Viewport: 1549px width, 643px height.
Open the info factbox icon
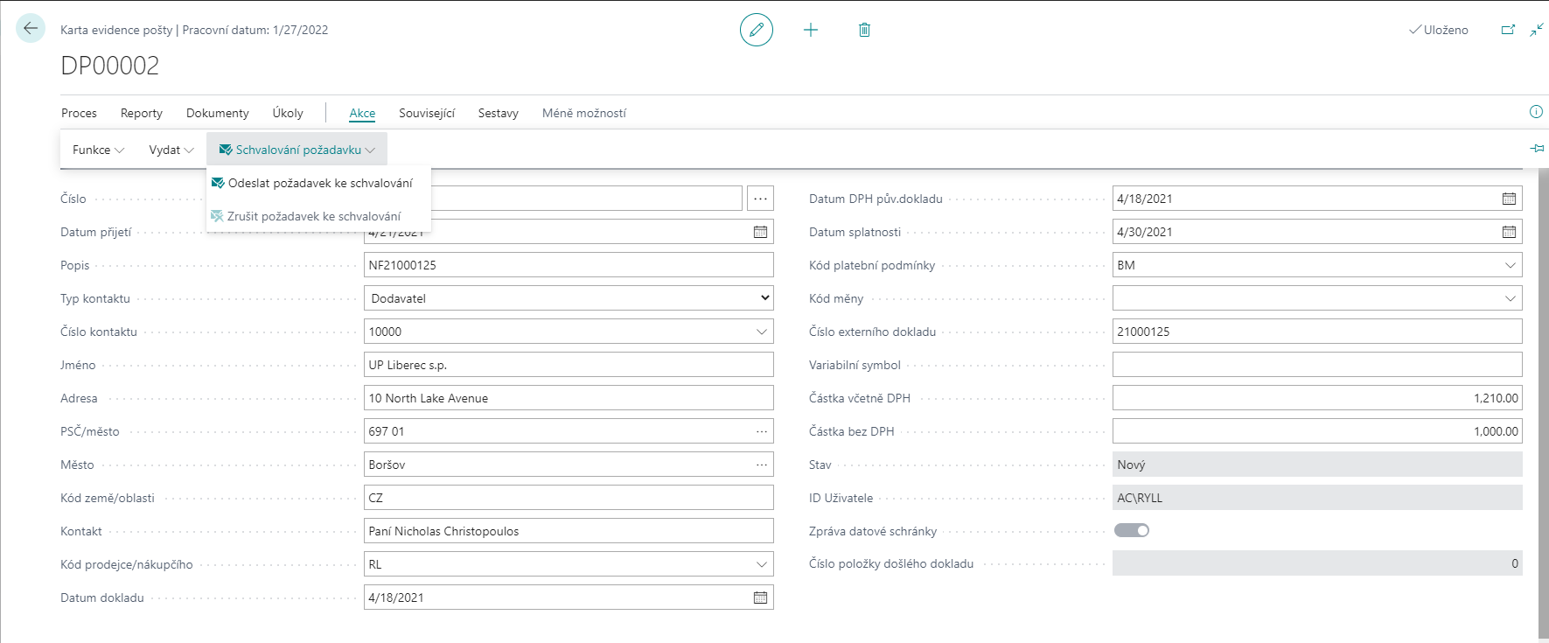[x=1536, y=112]
